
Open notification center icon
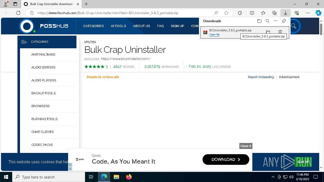(316, 177)
